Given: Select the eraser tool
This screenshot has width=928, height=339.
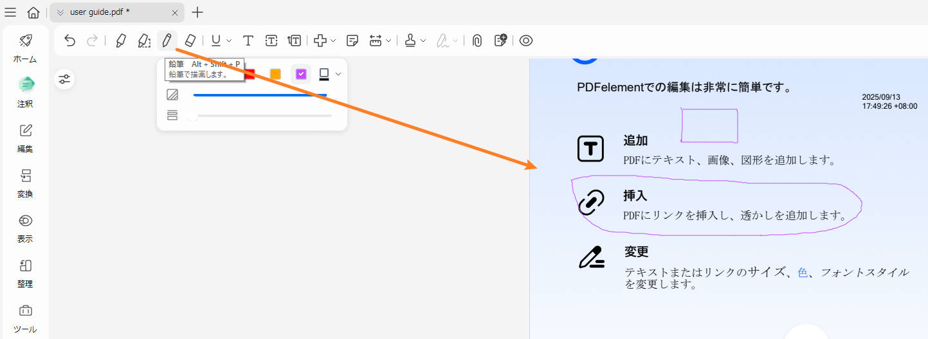Looking at the screenshot, I should (190, 41).
